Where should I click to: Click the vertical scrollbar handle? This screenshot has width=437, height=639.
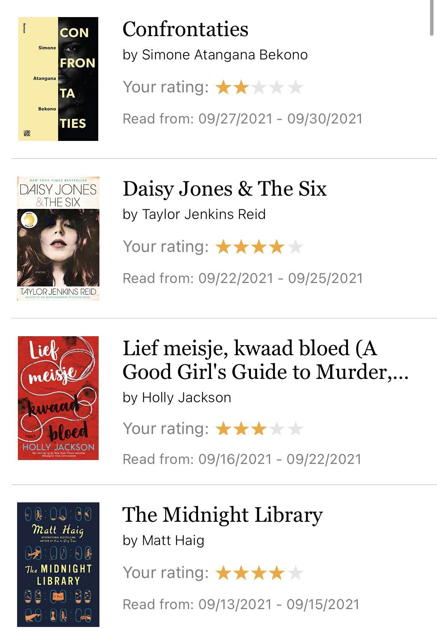[432, 18]
